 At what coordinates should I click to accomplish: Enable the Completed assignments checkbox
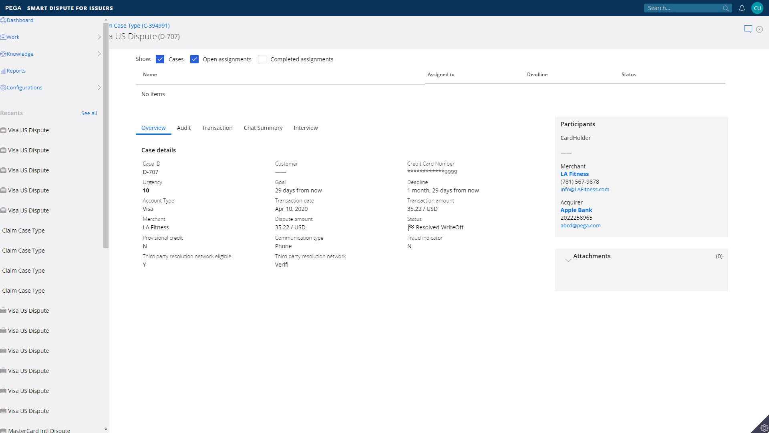coord(262,59)
